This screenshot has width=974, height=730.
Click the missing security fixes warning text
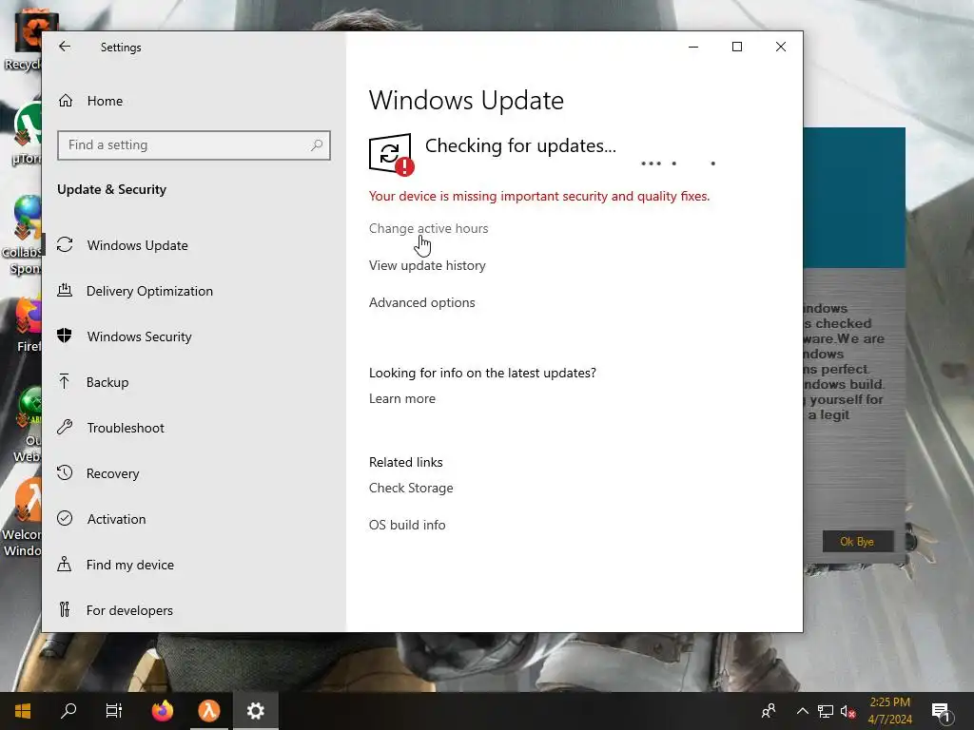pyautogui.click(x=539, y=196)
